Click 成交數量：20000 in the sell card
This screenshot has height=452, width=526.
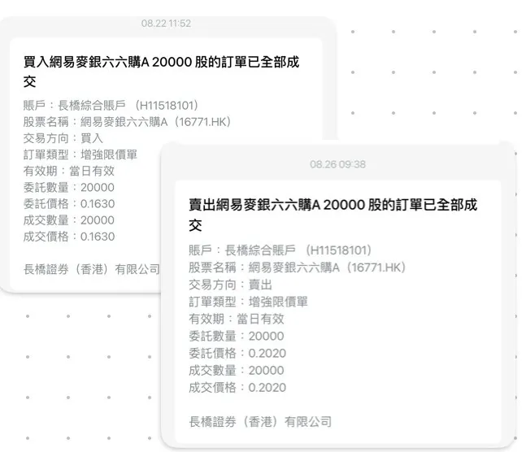(x=237, y=371)
